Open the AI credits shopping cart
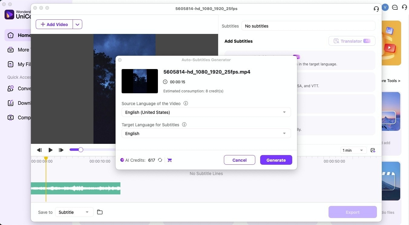This screenshot has width=409, height=225. point(169,160)
